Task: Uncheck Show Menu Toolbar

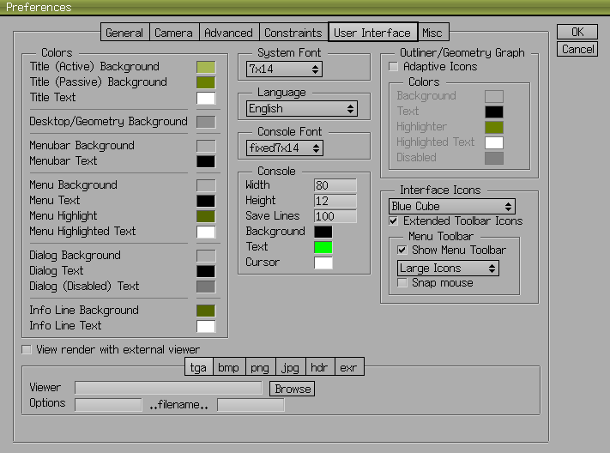Action: pos(402,250)
